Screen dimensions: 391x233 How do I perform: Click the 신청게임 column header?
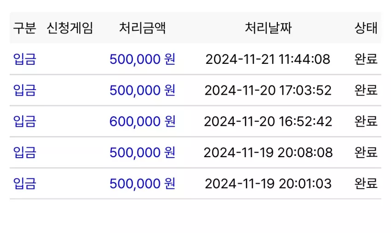[70, 28]
